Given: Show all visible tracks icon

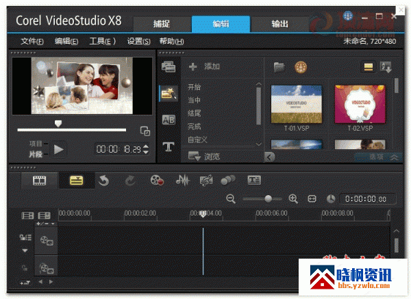Looking at the screenshot, I should point(27,216).
